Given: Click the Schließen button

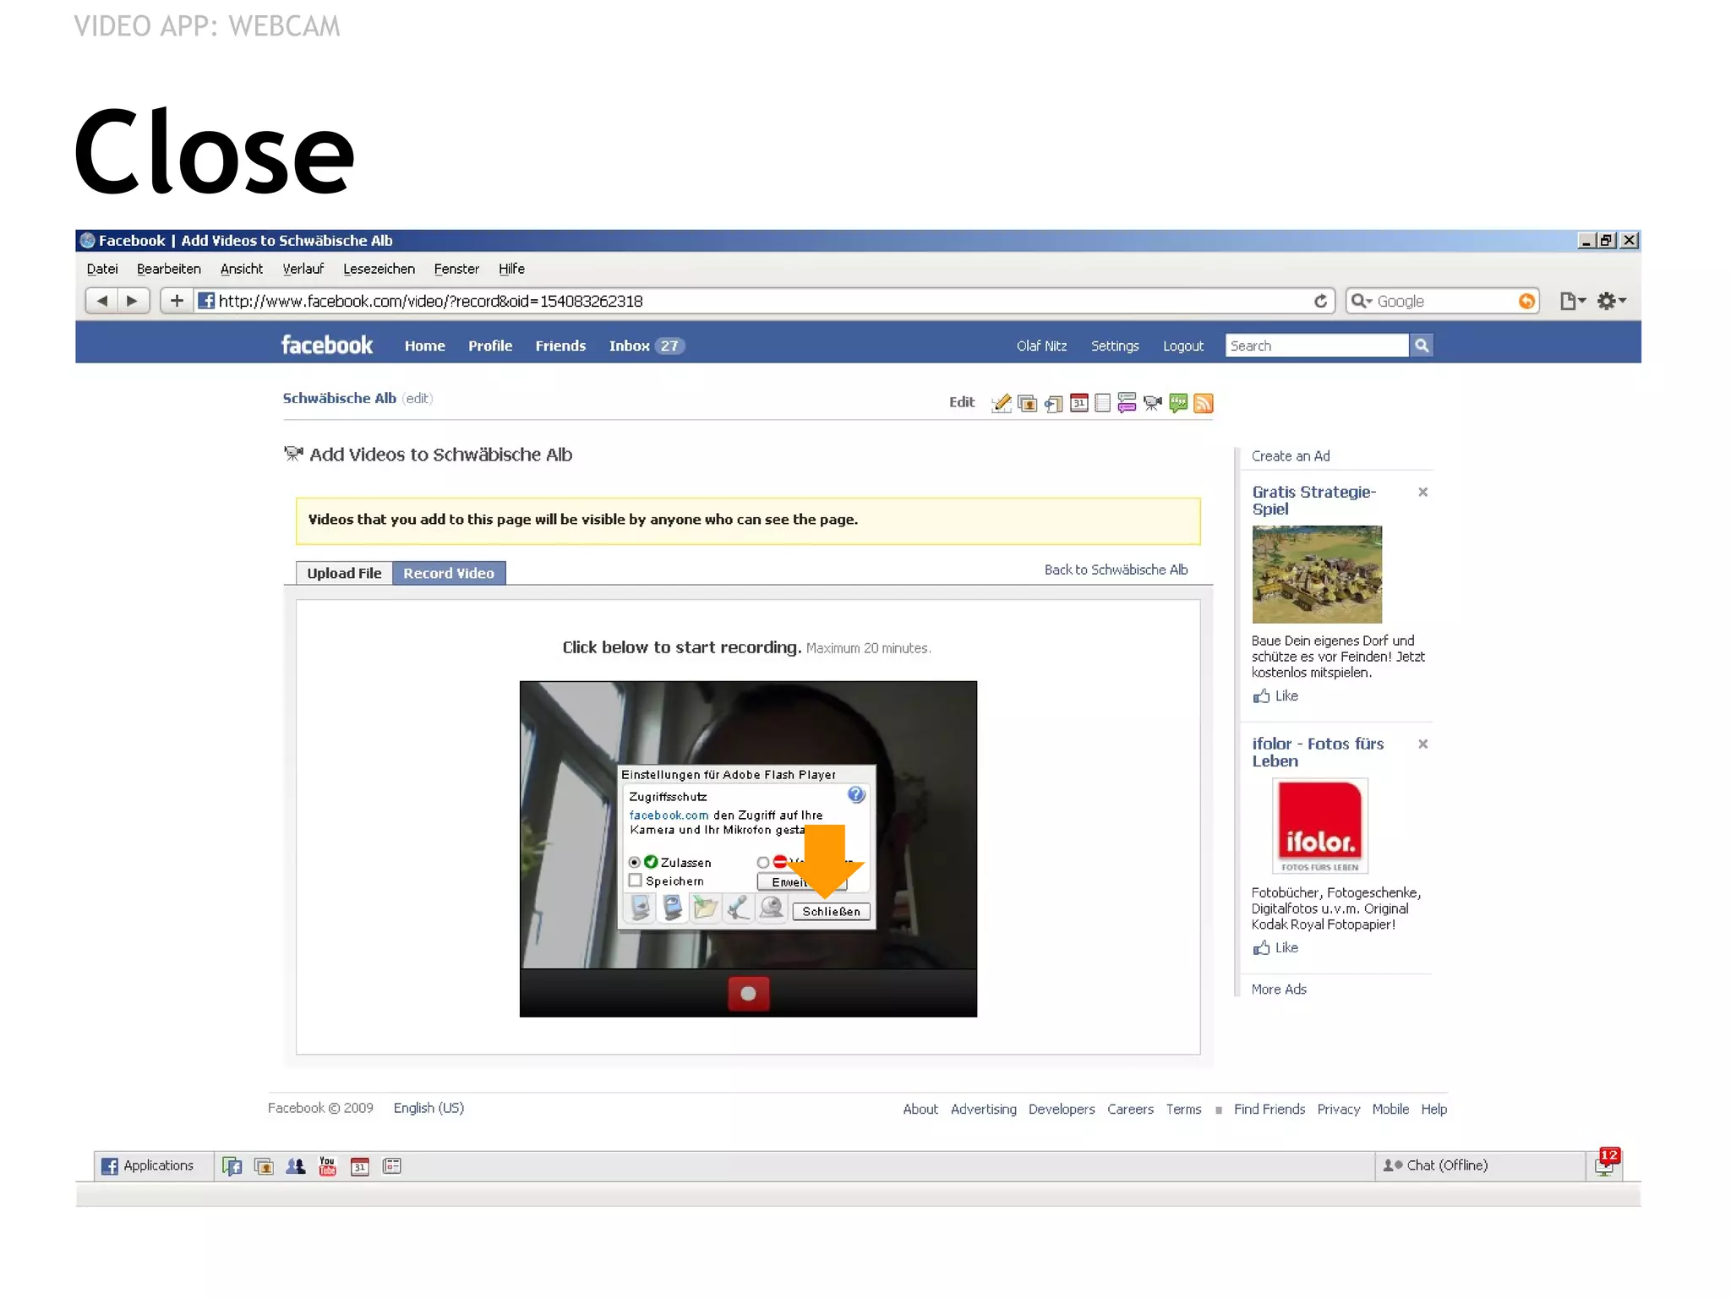Looking at the screenshot, I should (832, 911).
